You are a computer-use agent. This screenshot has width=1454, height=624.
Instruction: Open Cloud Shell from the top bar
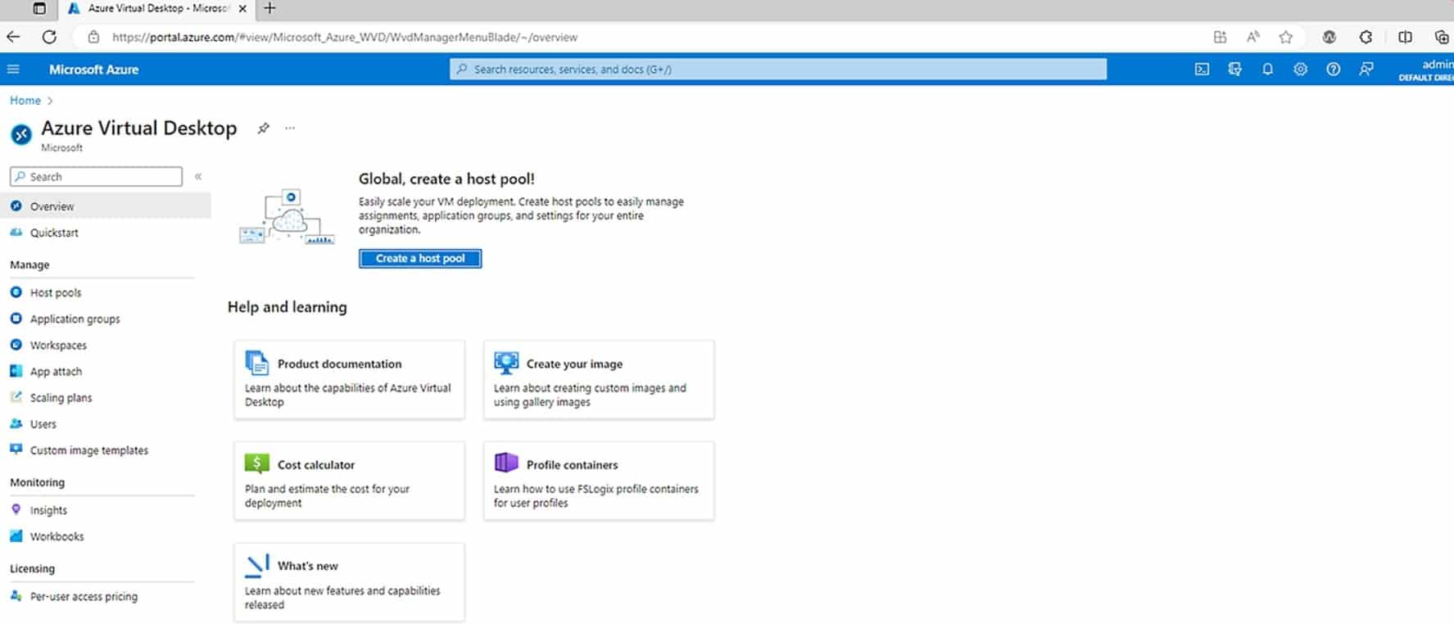[1202, 70]
